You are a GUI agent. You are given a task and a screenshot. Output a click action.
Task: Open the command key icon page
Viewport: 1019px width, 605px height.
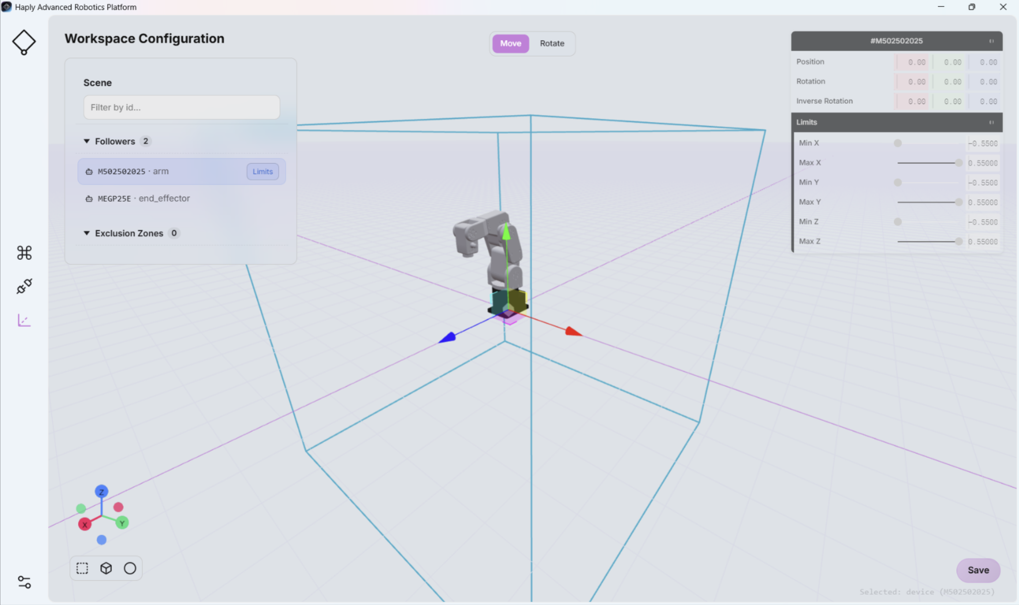tap(24, 253)
